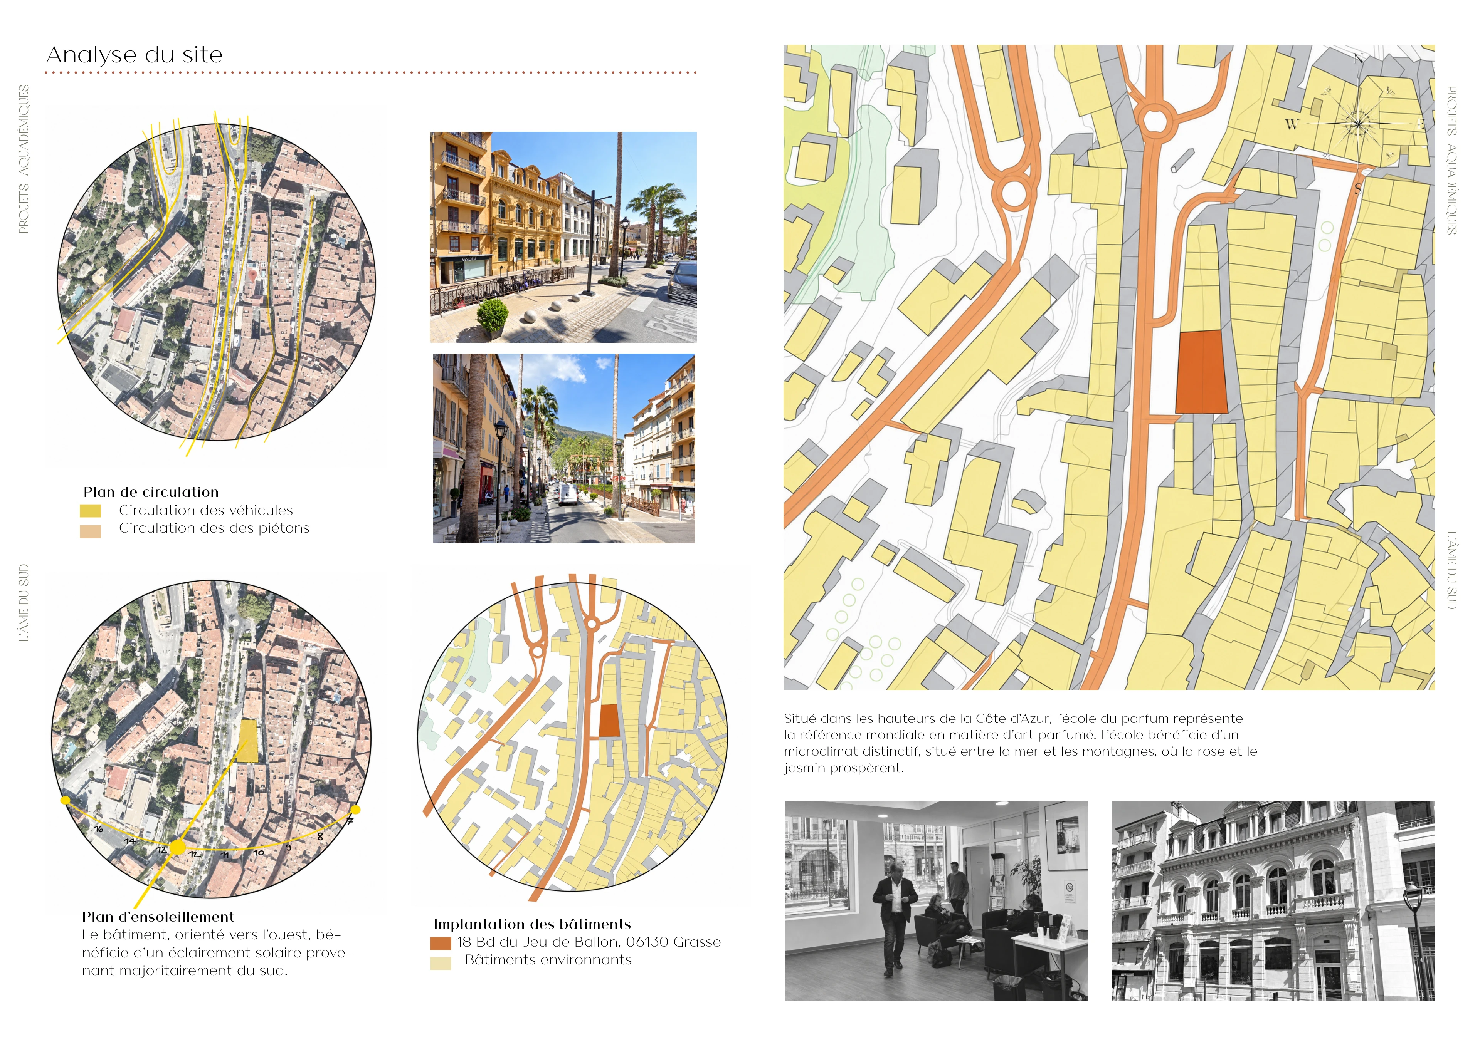Click the large yellow sun marker on arc
The width and height of the screenshot is (1480, 1046).
tap(177, 847)
